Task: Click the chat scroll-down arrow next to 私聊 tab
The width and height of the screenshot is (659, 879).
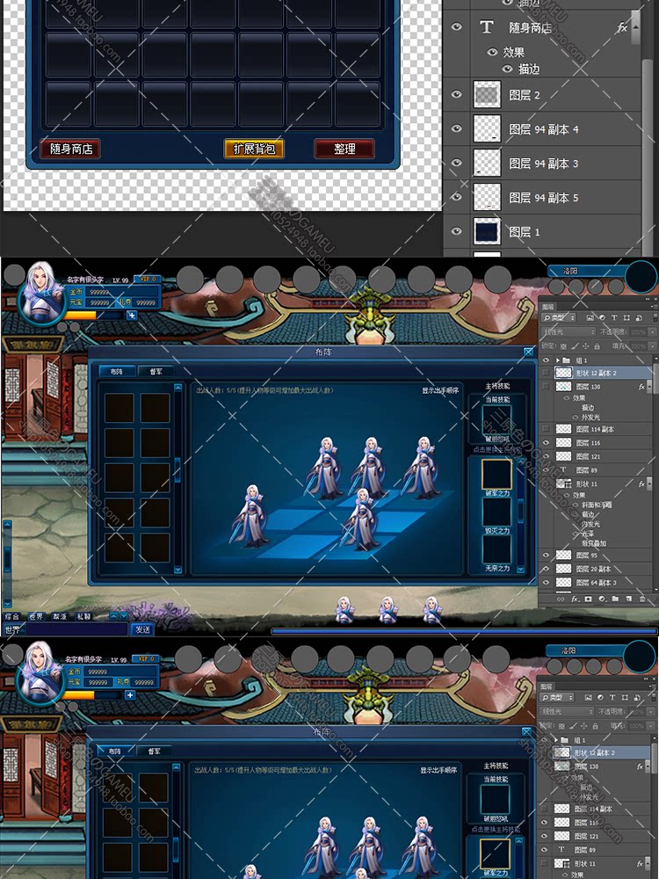Action: tap(124, 615)
